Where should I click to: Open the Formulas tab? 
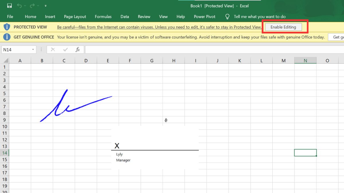coord(103,17)
